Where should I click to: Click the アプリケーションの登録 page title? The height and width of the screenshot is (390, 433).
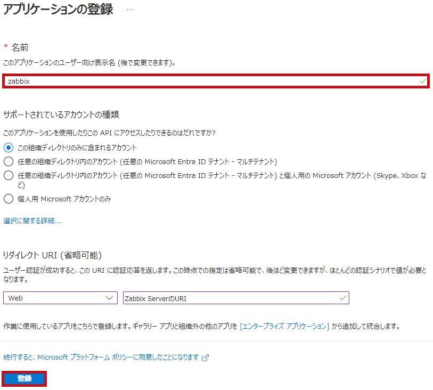pos(58,10)
